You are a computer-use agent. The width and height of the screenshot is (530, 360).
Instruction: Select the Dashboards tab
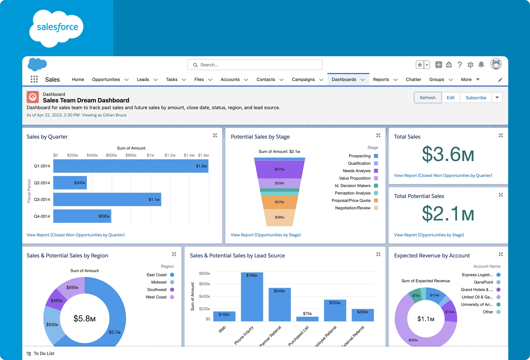pos(344,80)
